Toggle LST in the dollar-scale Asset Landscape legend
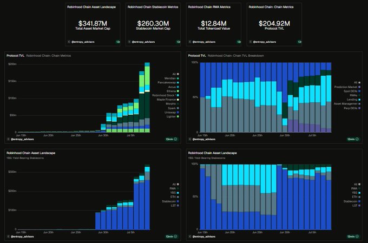This screenshot has height=243, width=368. pyautogui.click(x=175, y=206)
